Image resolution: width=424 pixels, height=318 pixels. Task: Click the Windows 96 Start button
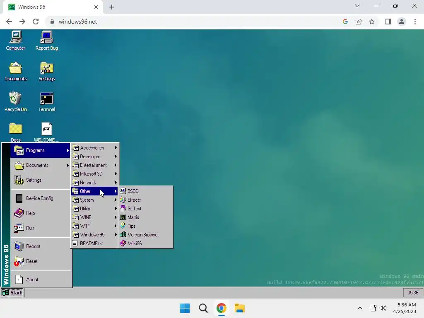pos(12,293)
